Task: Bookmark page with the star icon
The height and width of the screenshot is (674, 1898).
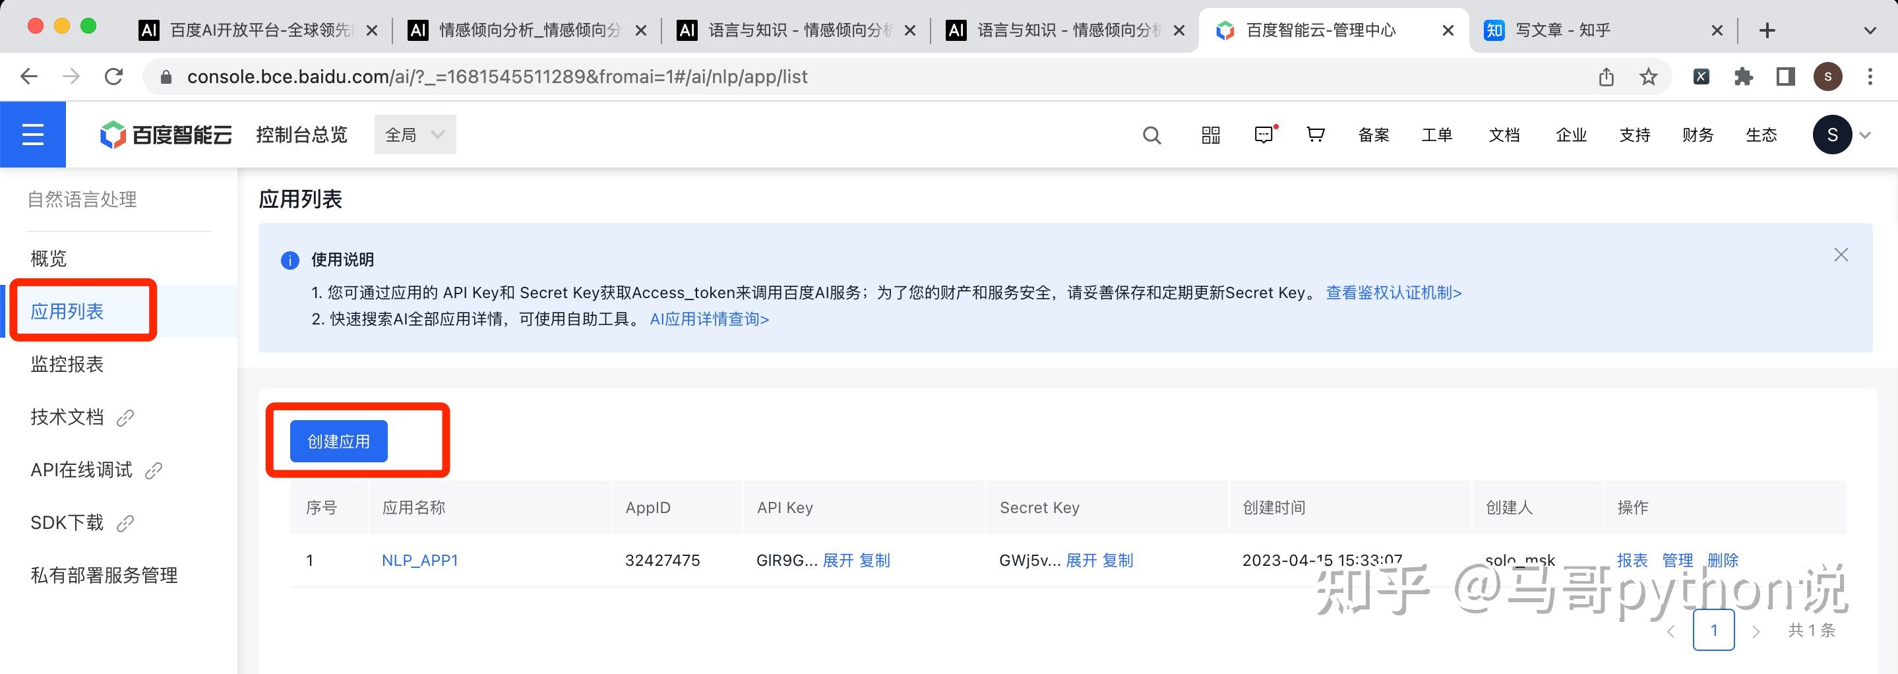Action: [1648, 77]
